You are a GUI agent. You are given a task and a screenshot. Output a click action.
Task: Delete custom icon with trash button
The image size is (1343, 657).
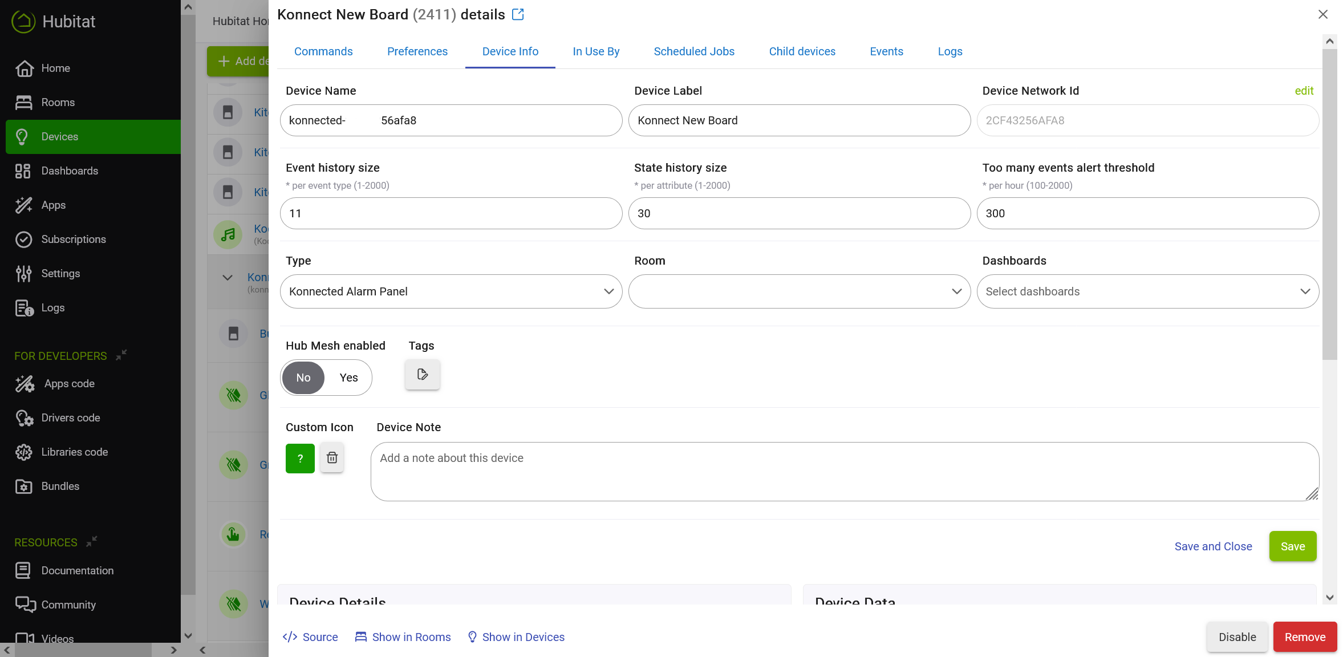(x=332, y=457)
